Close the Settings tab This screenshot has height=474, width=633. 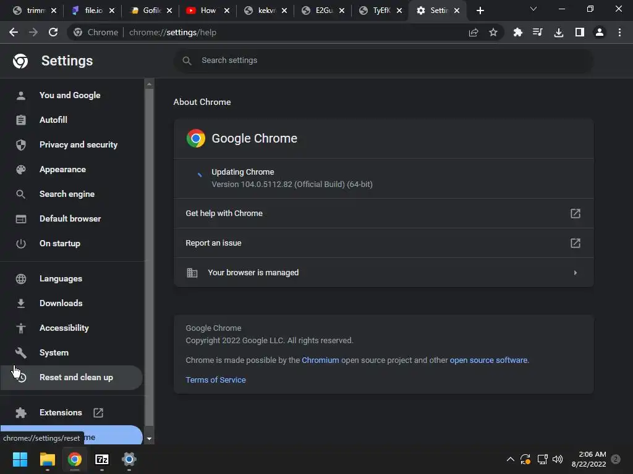click(x=457, y=10)
